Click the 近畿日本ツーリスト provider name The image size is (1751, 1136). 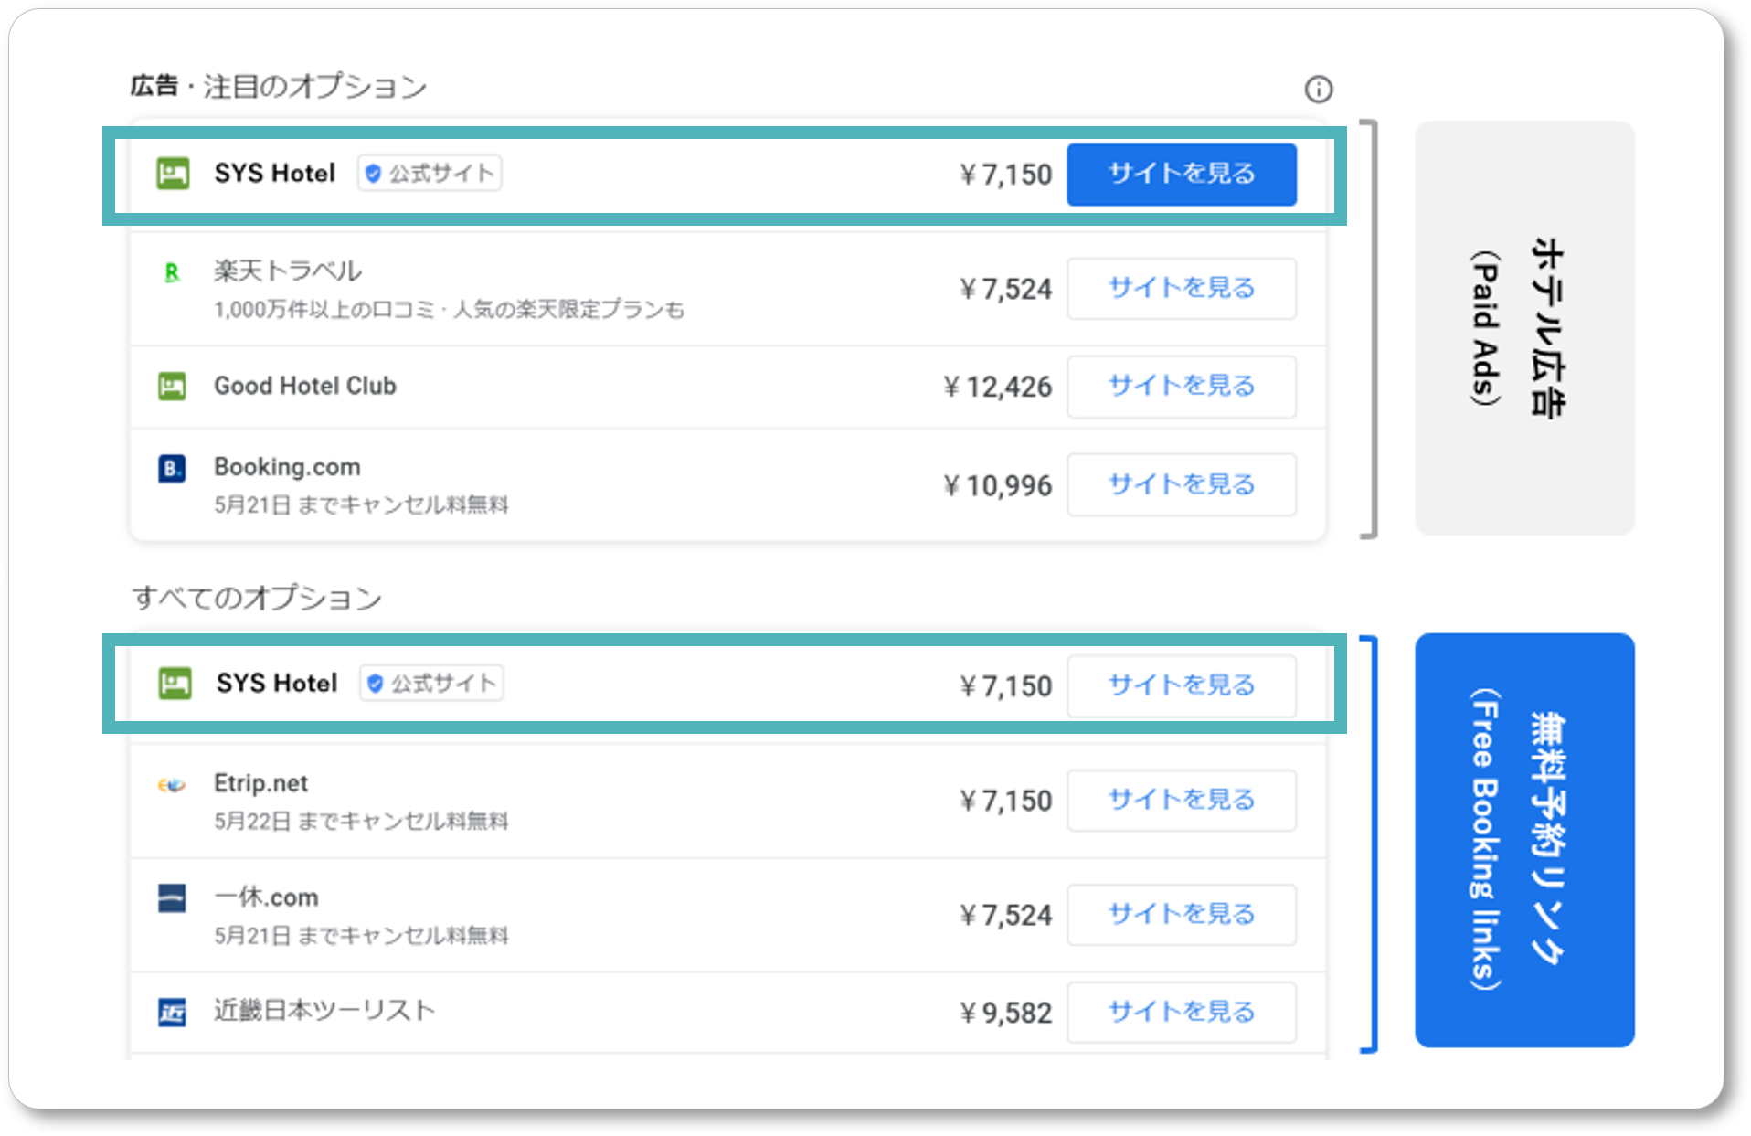pos(324,1010)
